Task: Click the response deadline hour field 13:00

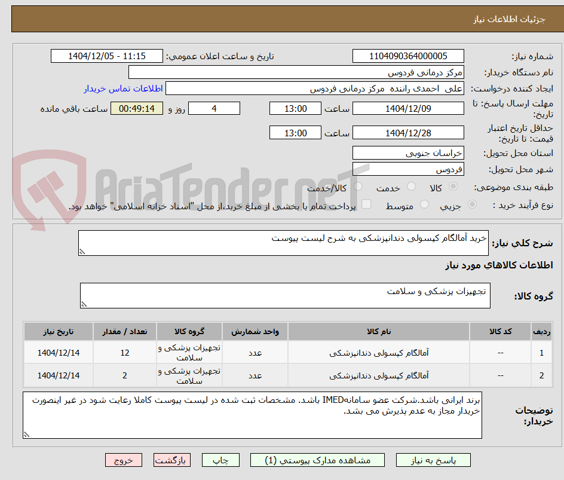Action: [x=295, y=108]
